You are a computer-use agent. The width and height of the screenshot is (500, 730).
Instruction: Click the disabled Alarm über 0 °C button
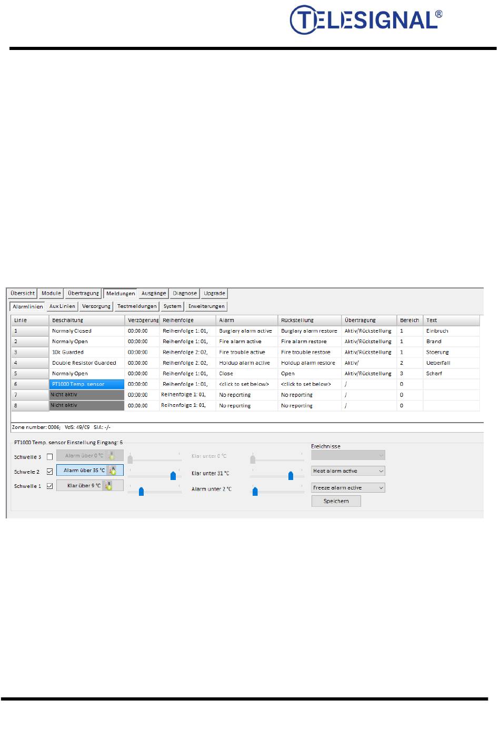tap(90, 456)
